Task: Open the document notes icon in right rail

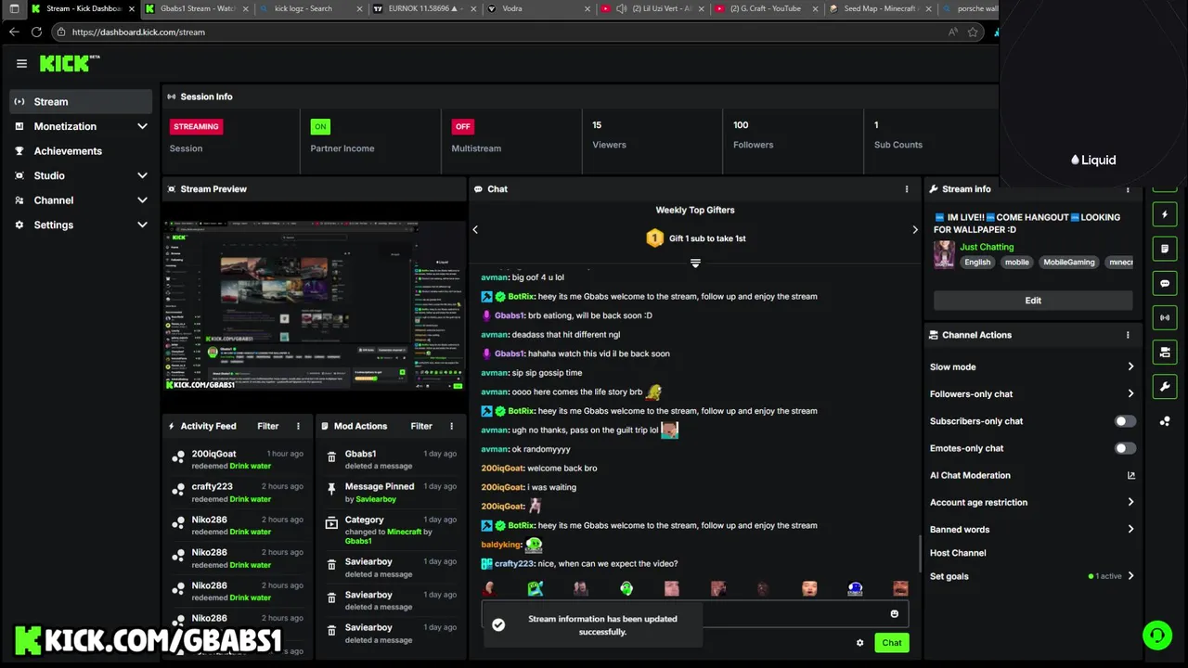Action: [x=1165, y=249]
